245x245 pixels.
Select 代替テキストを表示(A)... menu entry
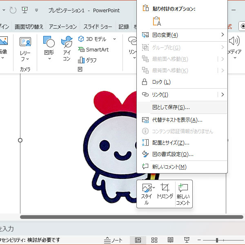[x=182, y=120]
